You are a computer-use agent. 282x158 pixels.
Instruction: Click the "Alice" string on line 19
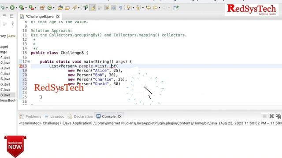click(101, 71)
